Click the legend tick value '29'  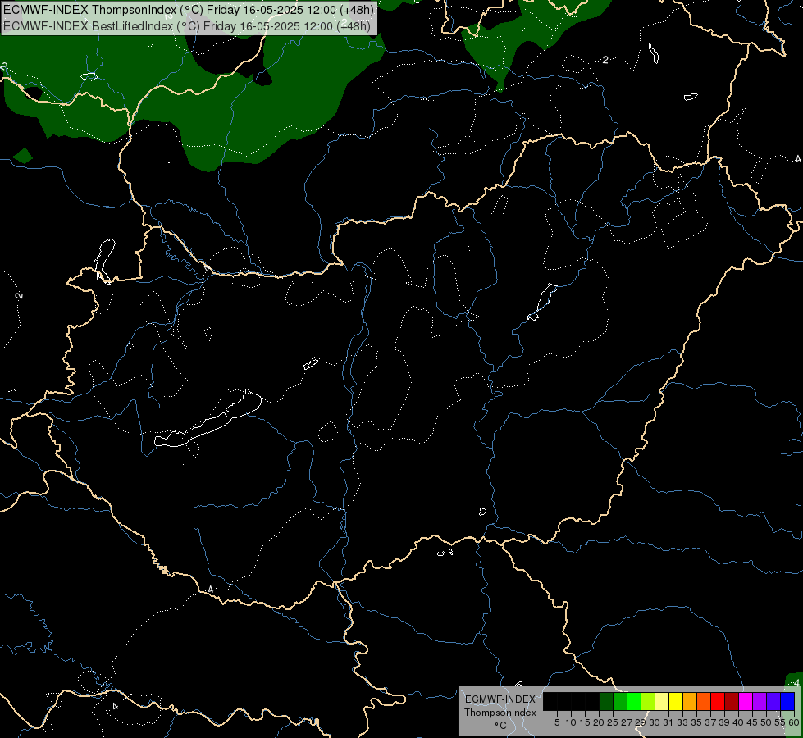click(641, 722)
